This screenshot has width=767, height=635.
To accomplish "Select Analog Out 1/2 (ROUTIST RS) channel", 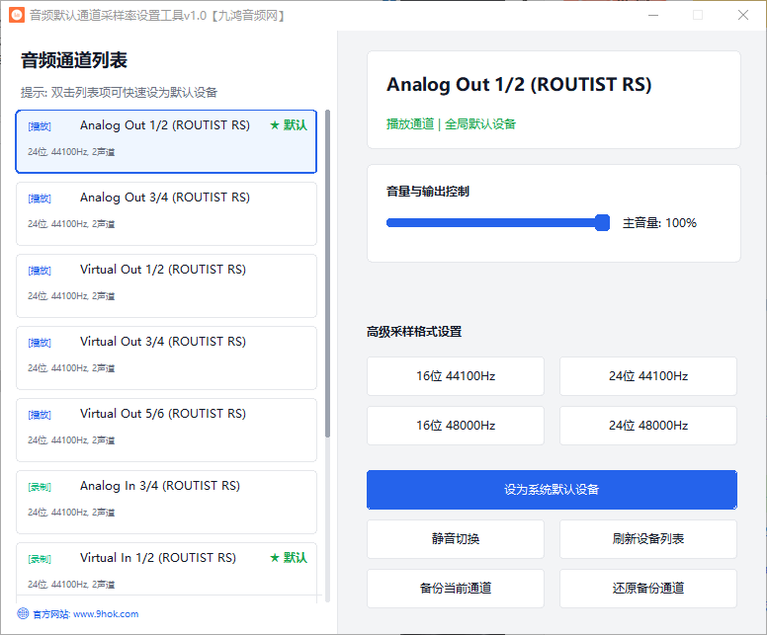I will (166, 142).
